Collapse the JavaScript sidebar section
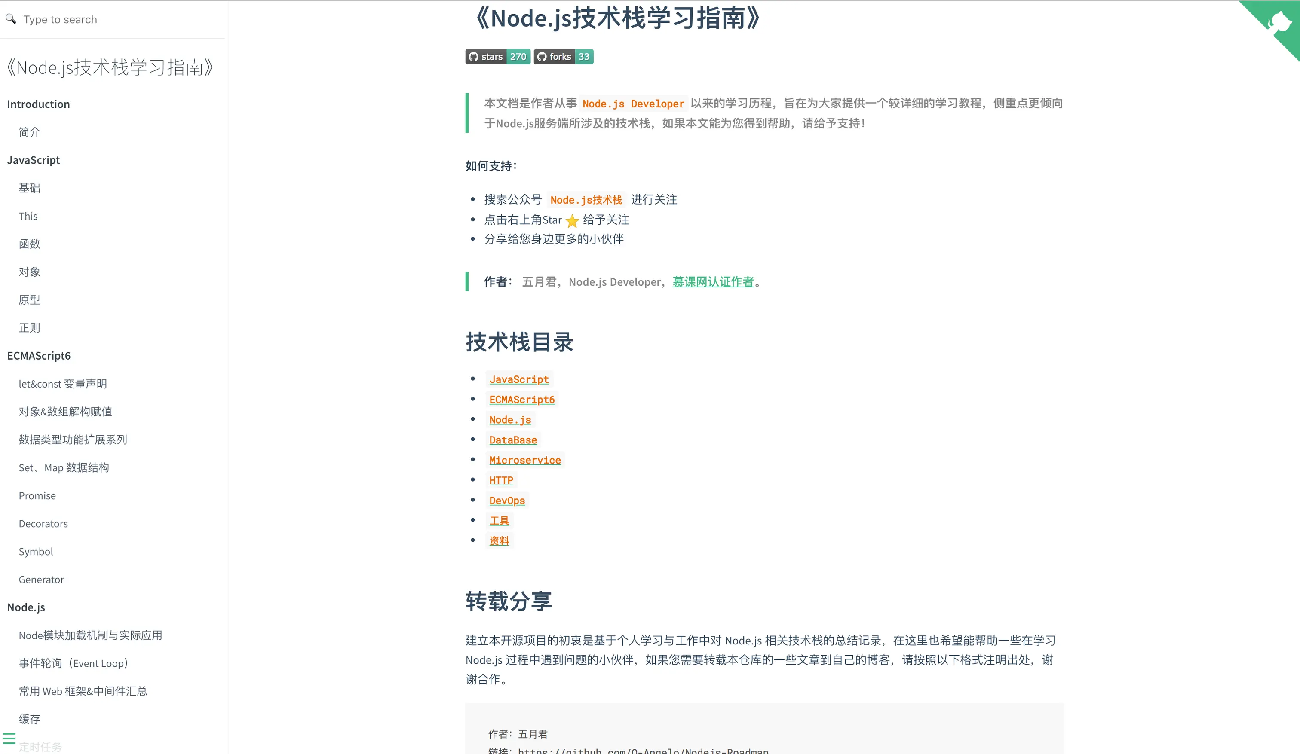 pyautogui.click(x=33, y=160)
